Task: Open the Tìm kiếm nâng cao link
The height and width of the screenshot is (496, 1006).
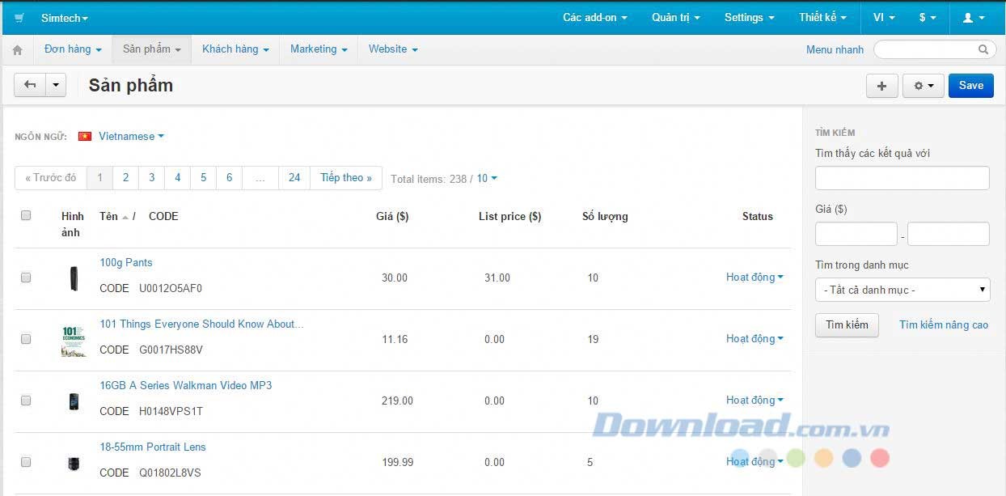Action: tap(943, 325)
